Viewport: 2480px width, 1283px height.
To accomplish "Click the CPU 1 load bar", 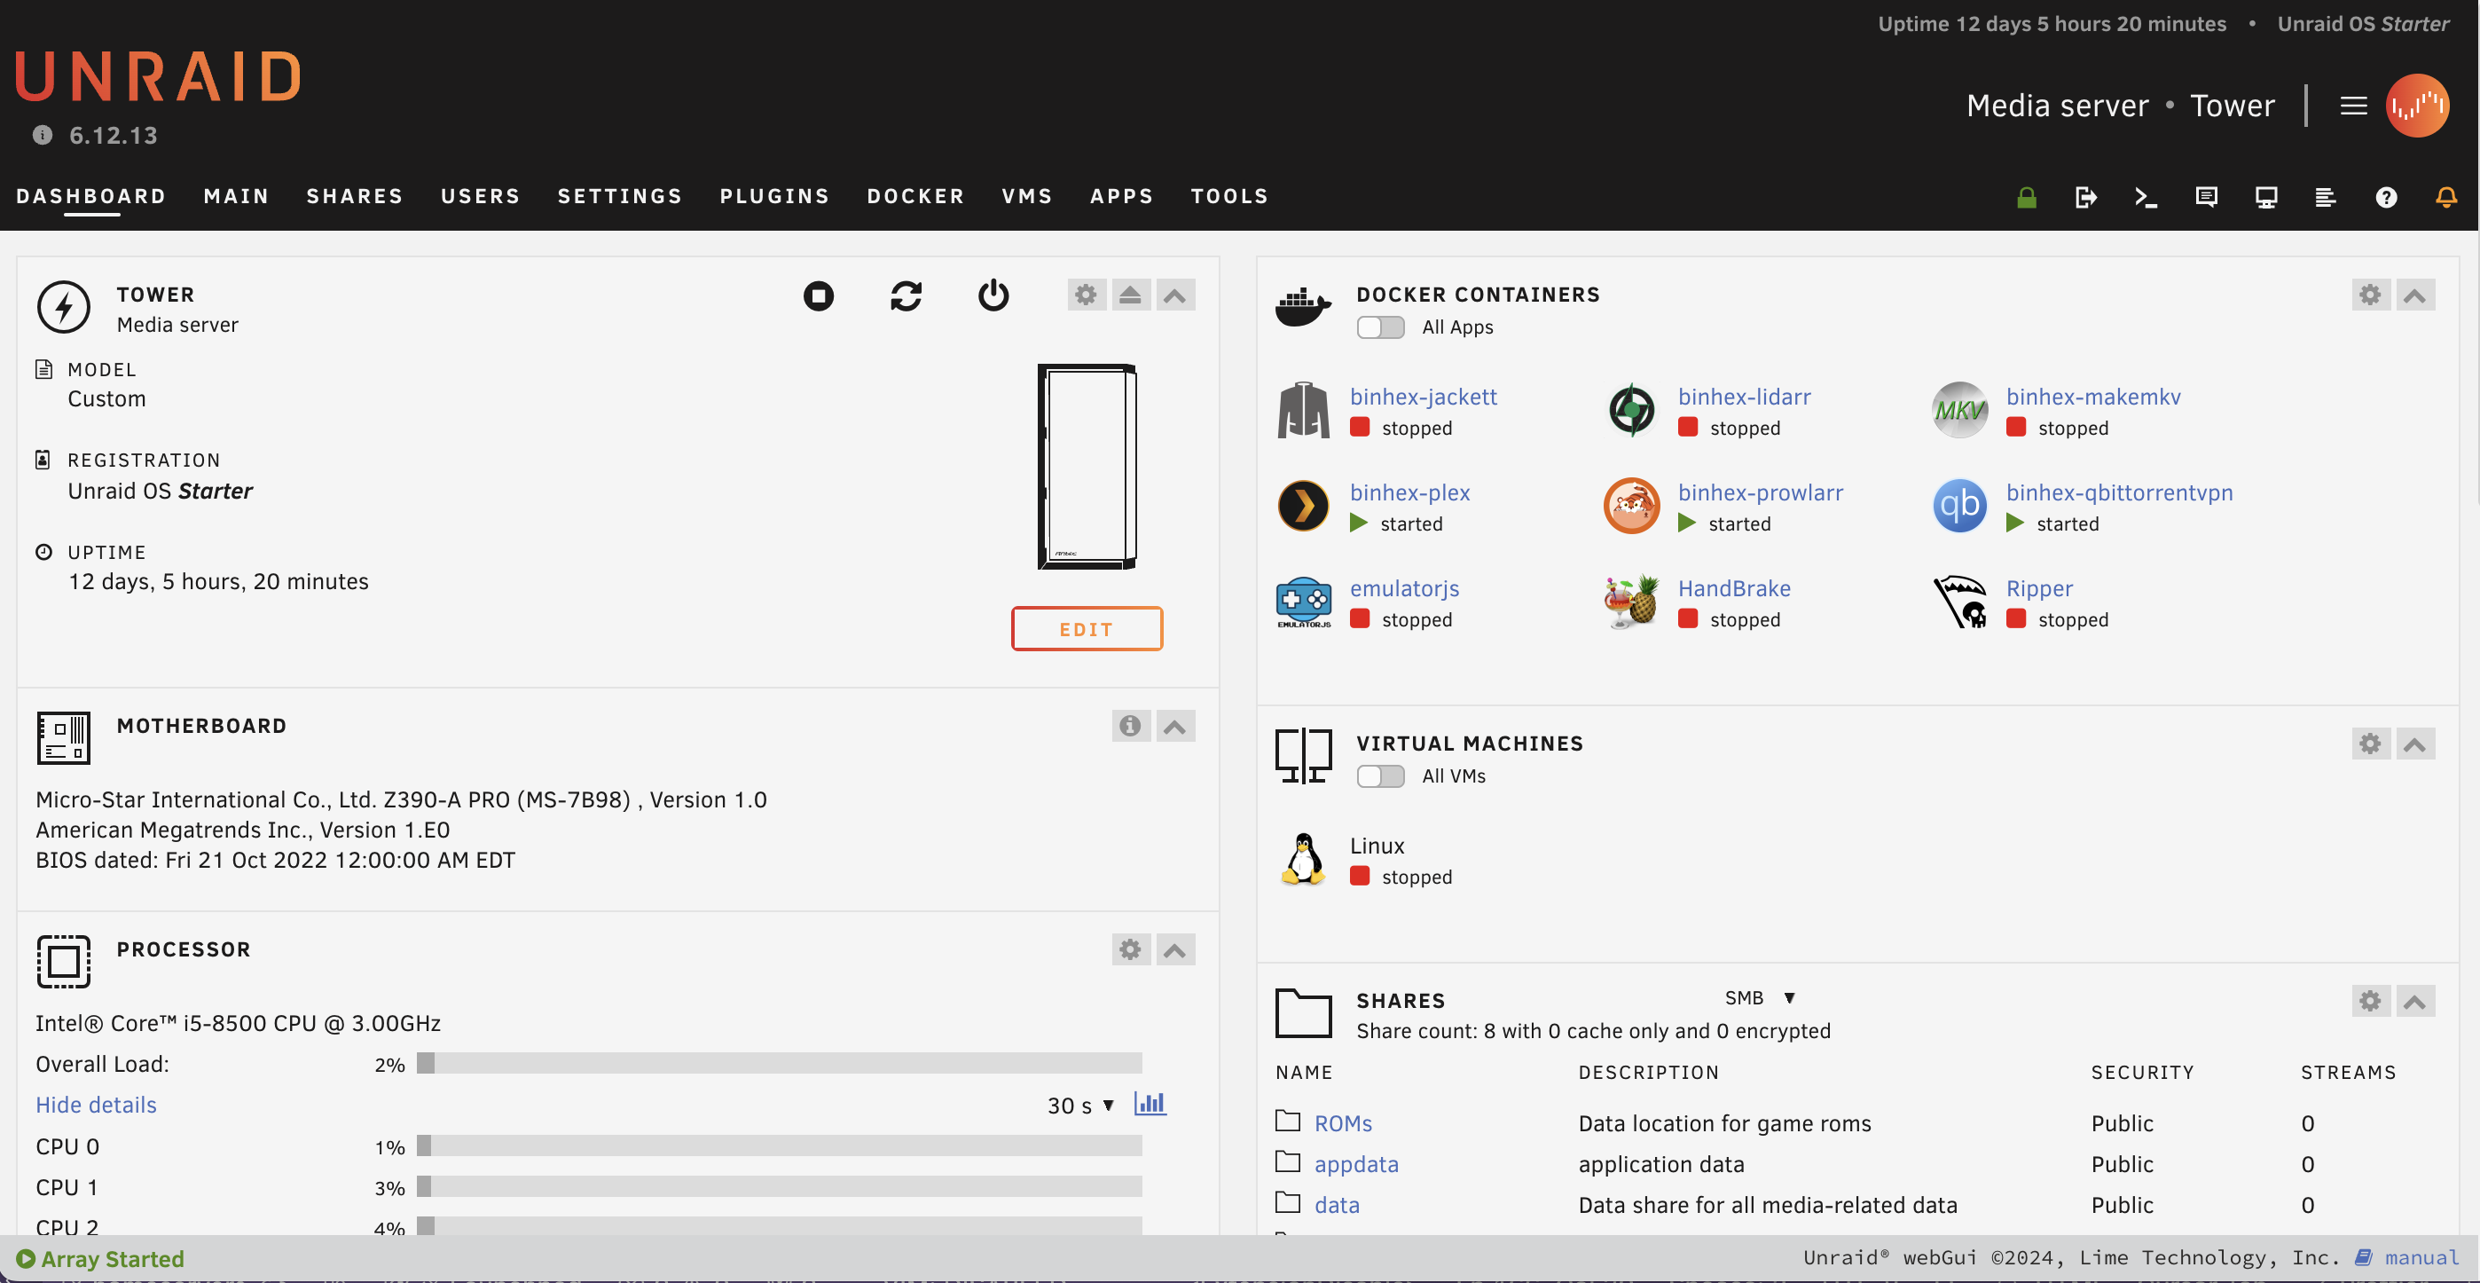I will 779,1186.
